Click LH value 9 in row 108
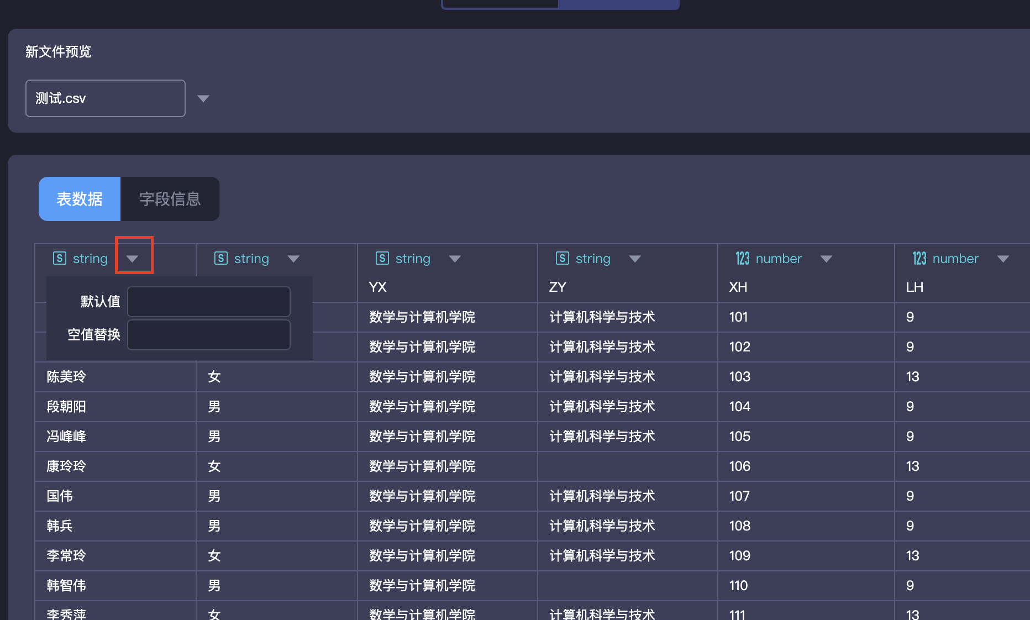 [x=910, y=526]
